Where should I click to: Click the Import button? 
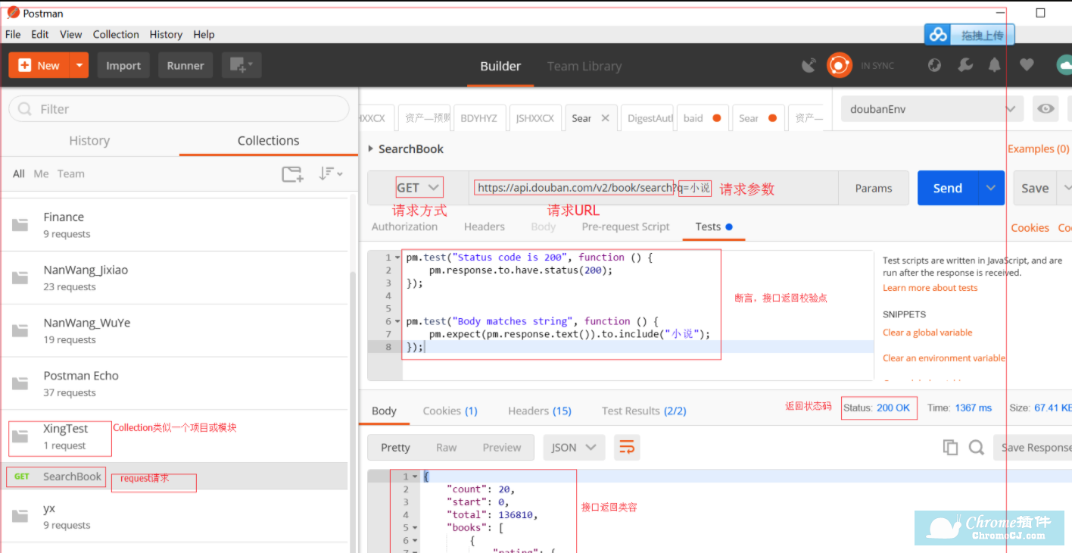pos(123,66)
